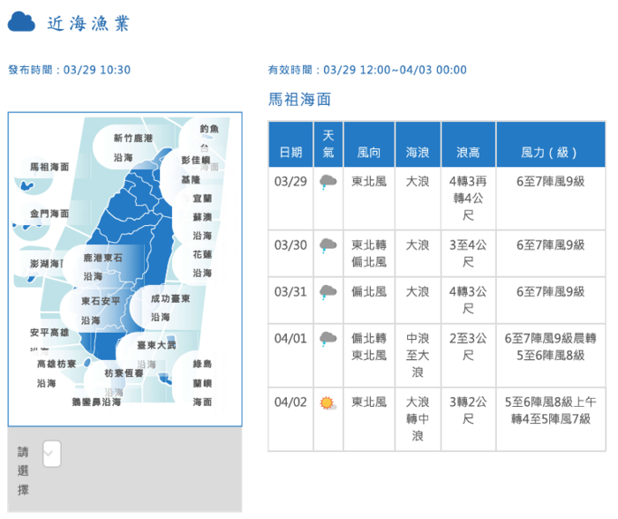This screenshot has height=519, width=618.
Task: Click the 近海漁業 page title
Action: pyautogui.click(x=88, y=24)
